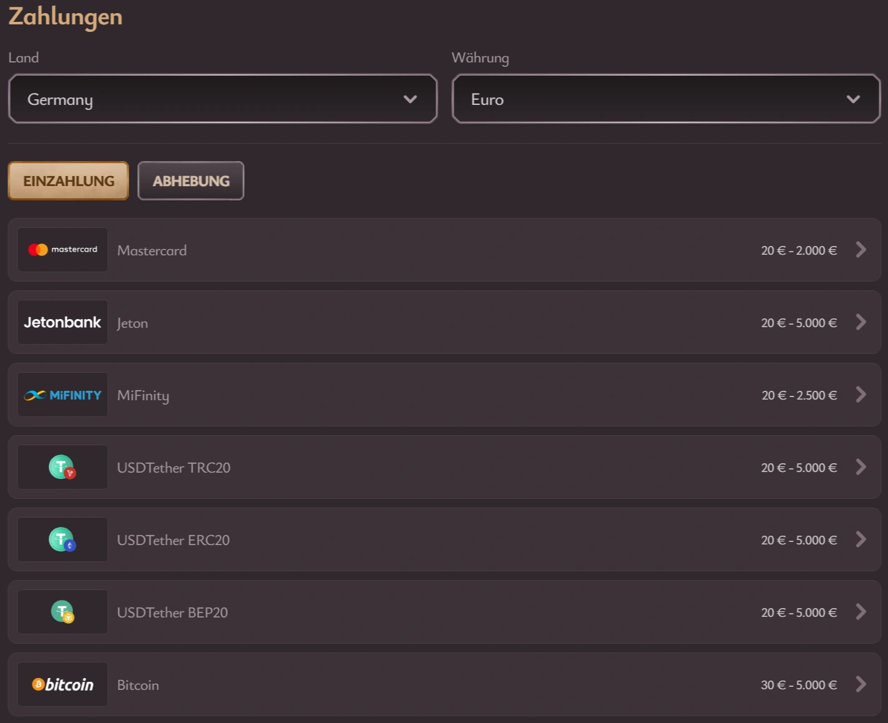Select the USDTether TRC20 coin icon
Viewport: 888px width, 723px height.
[x=62, y=467]
